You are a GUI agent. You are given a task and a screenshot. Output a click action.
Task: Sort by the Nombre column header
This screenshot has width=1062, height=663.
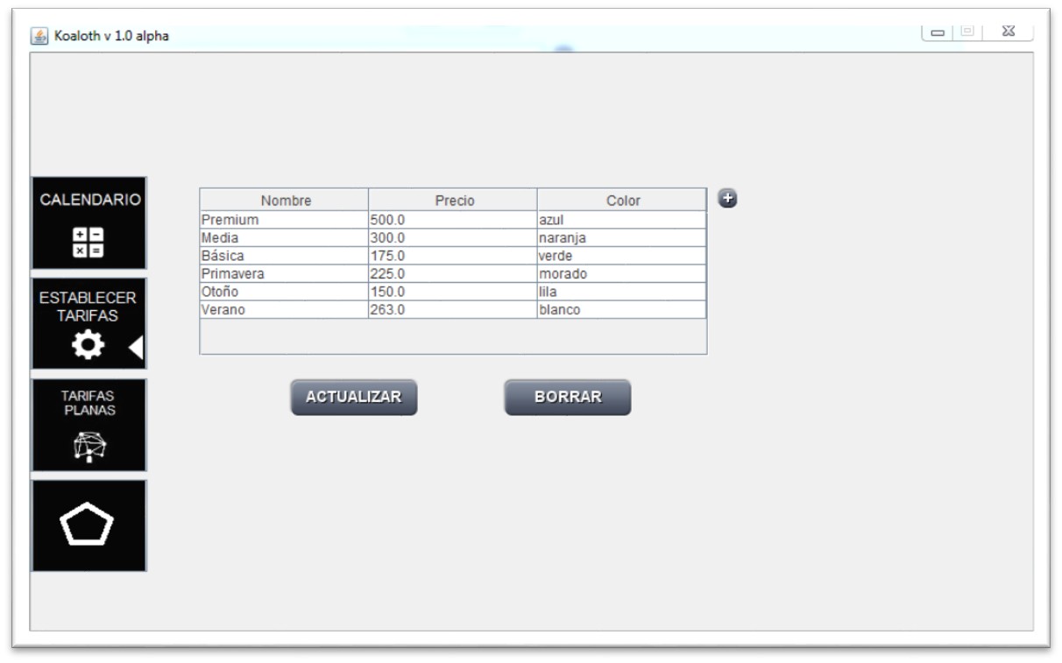click(285, 201)
